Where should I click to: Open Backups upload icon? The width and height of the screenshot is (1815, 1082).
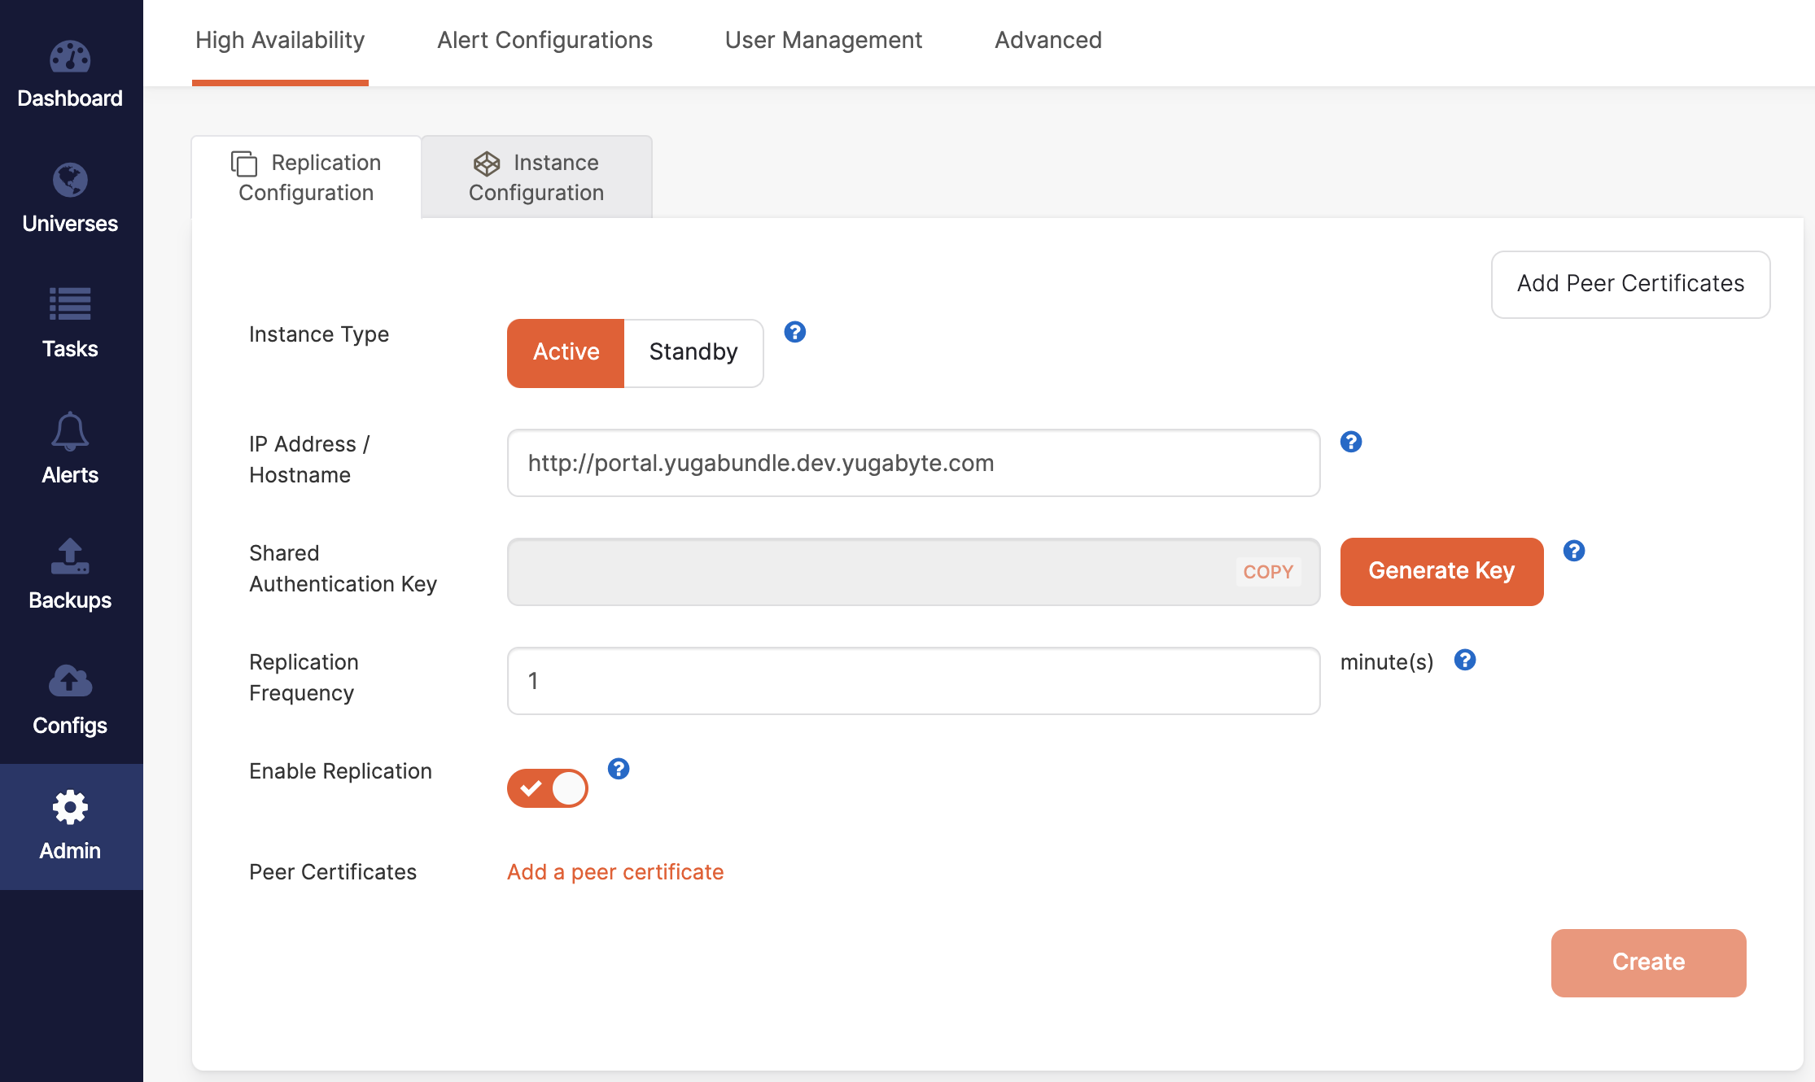[70, 556]
